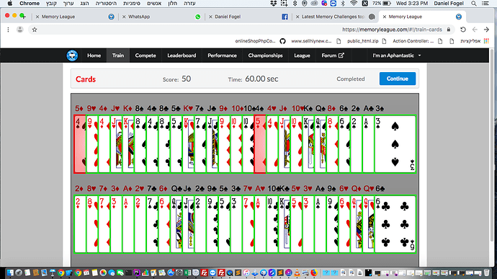Image resolution: width=497 pixels, height=279 pixels.
Task: Click the red highlighted 5 of diamonds card
Action: pyautogui.click(x=260, y=144)
